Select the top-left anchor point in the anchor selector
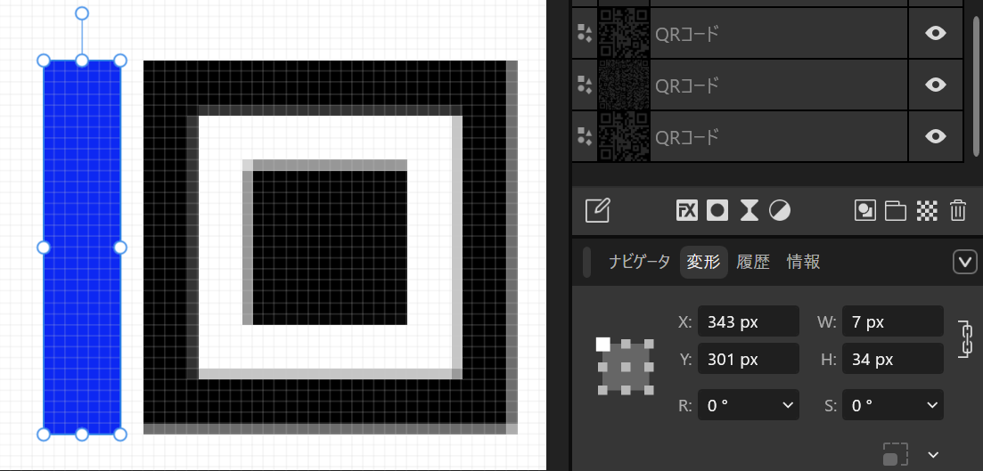 [x=602, y=344]
